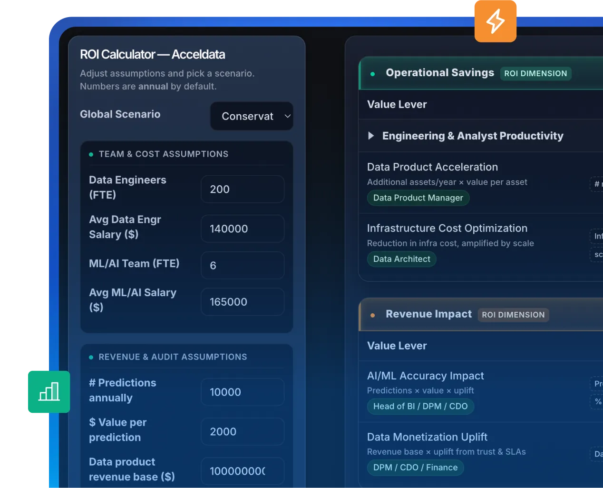Click the TEAM & COST ASSUMPTIONS header
603x488 pixels.
[164, 154]
